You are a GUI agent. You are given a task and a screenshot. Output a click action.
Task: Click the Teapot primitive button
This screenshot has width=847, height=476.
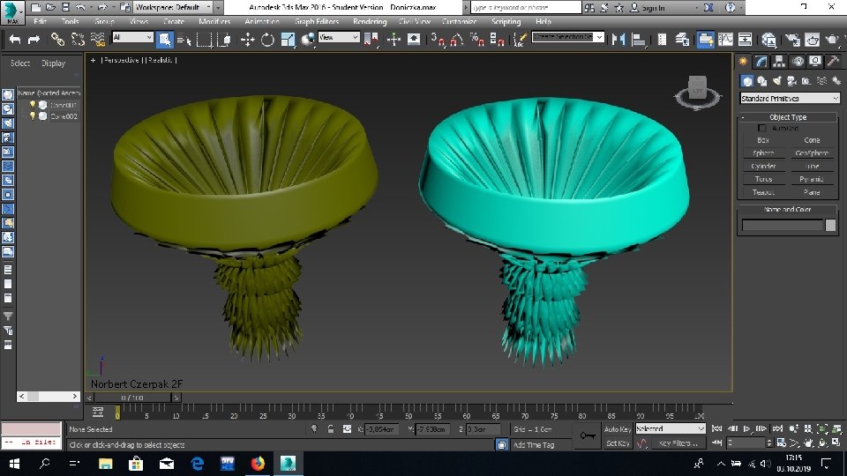[x=763, y=191]
